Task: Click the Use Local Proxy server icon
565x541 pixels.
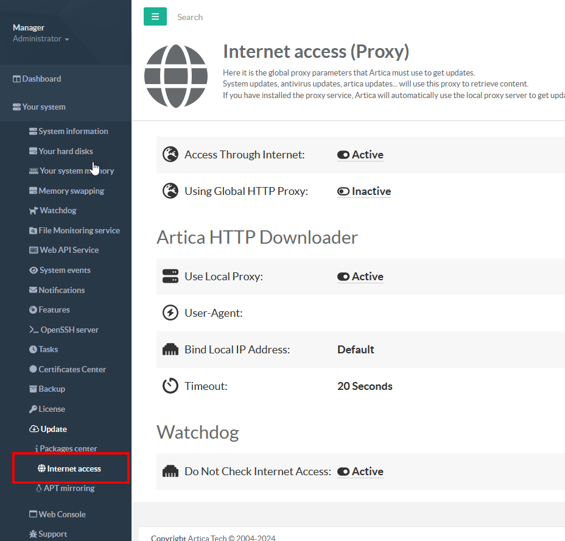Action: [170, 277]
